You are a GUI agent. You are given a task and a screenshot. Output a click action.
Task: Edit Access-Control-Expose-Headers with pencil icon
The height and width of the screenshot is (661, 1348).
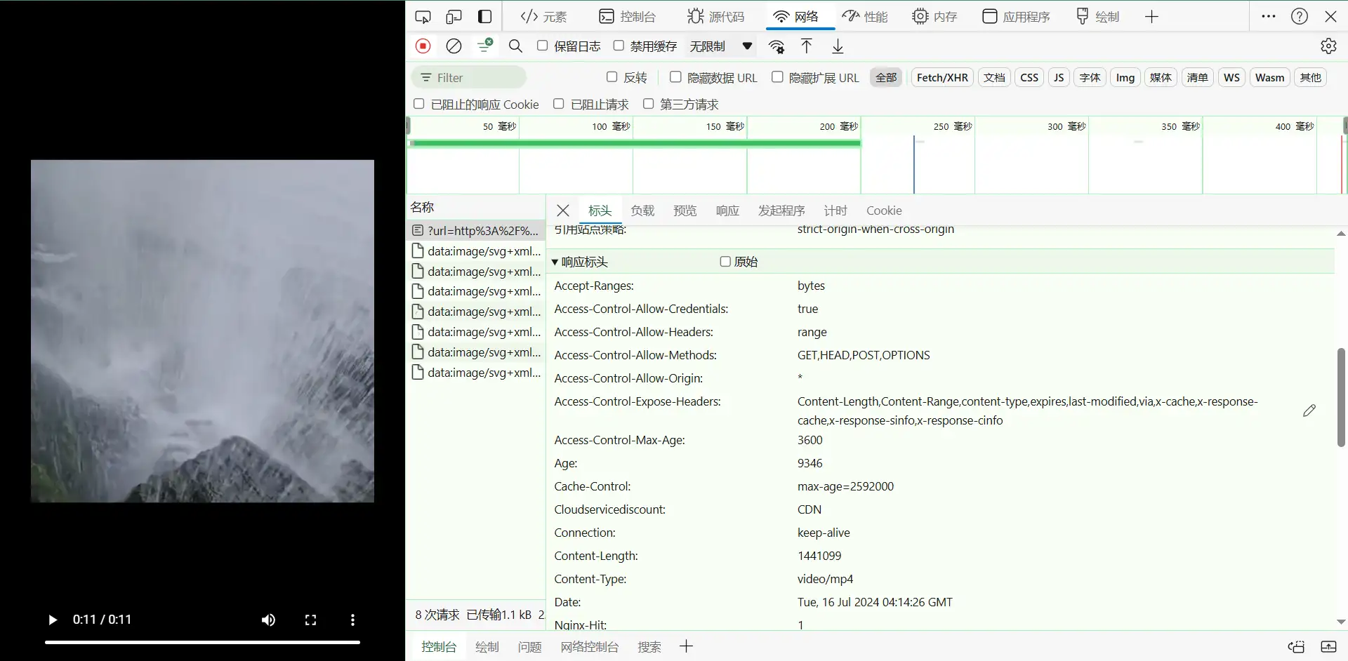1309,410
